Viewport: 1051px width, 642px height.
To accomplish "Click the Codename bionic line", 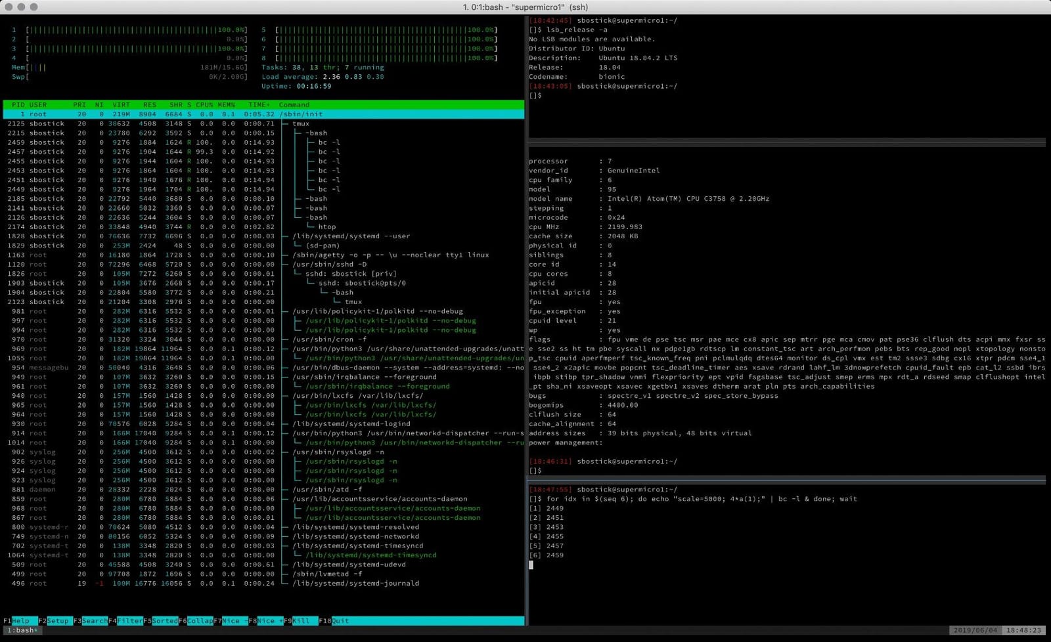I will (577, 77).
